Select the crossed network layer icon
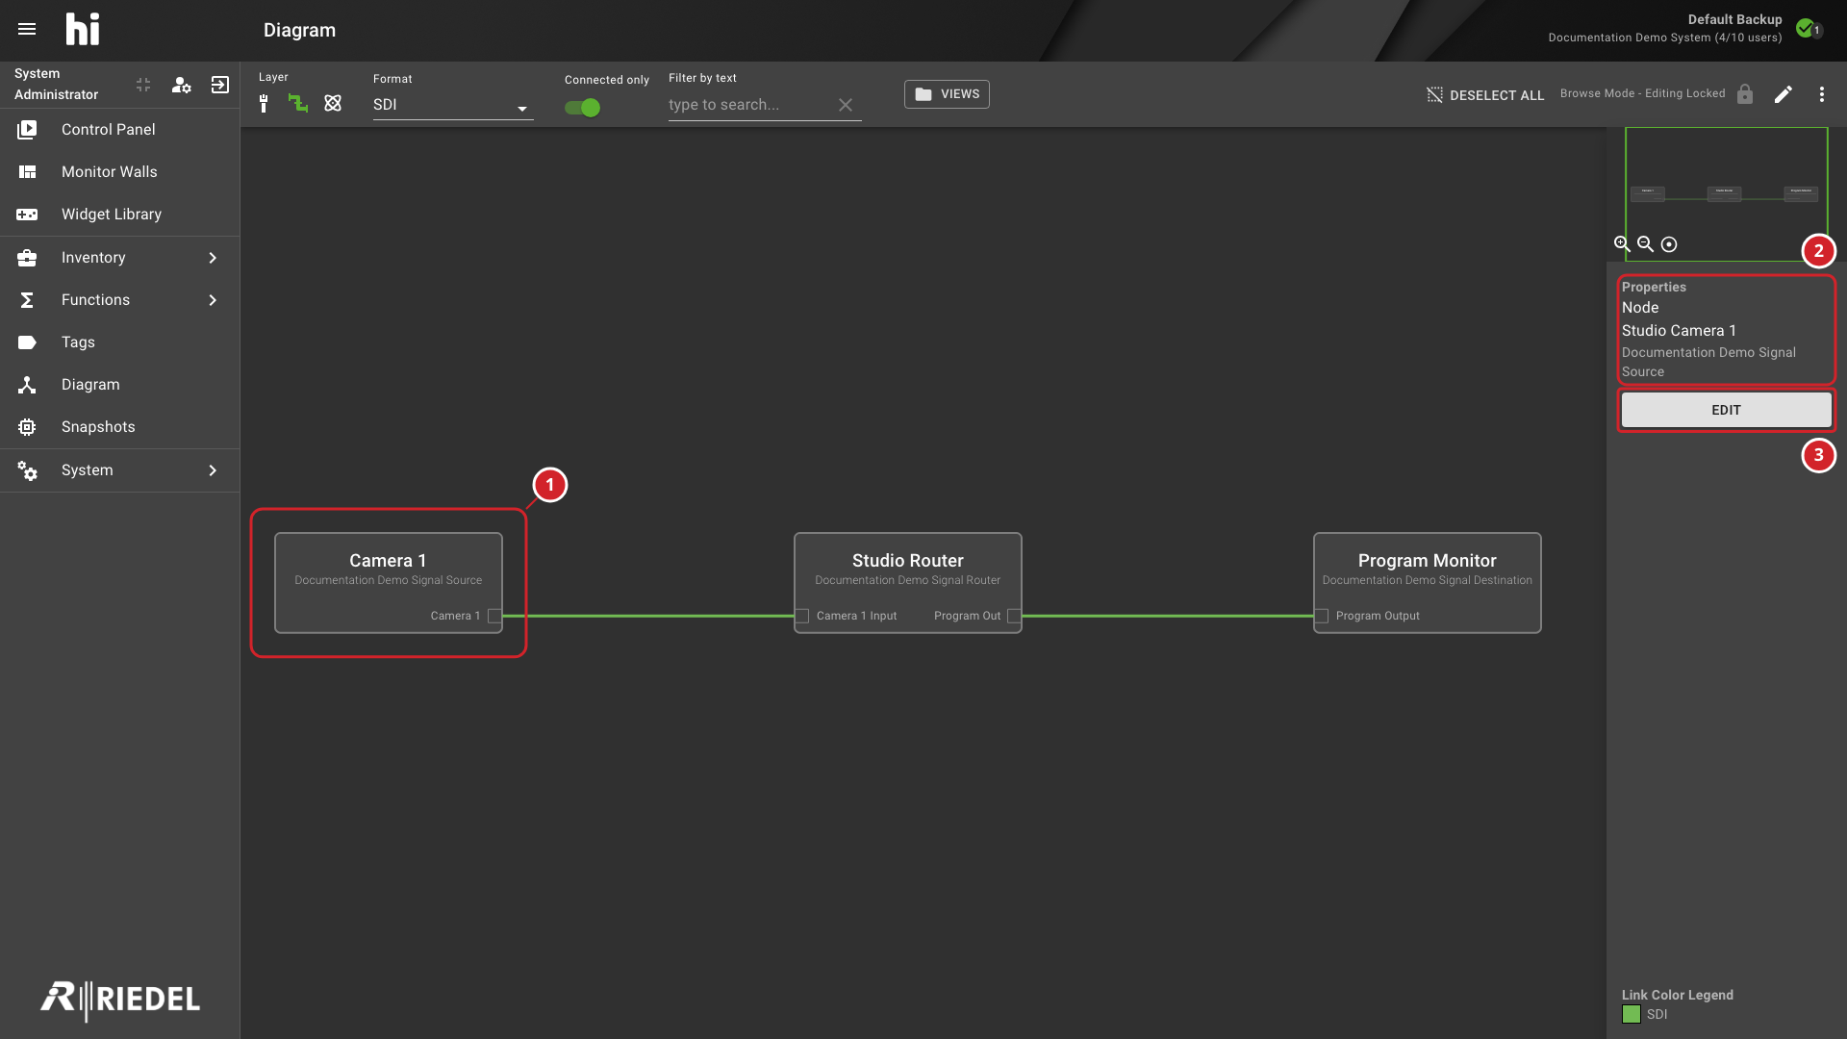 click(x=333, y=103)
